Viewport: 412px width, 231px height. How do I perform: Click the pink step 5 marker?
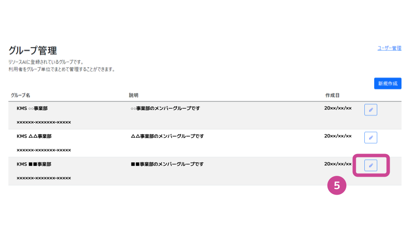tap(336, 185)
